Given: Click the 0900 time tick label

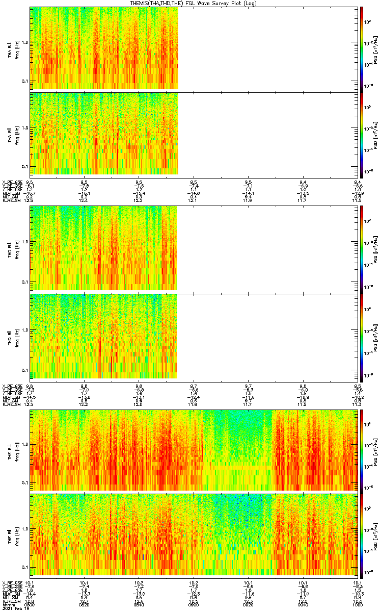Looking at the screenshot, I should [194, 605].
